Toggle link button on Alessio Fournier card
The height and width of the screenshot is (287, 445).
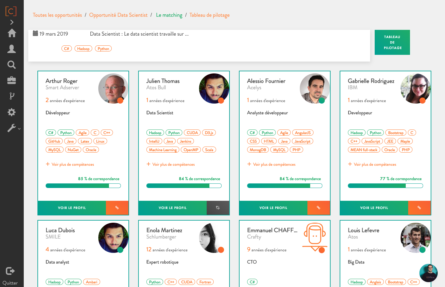319,208
